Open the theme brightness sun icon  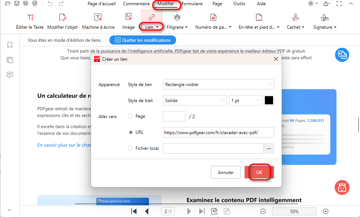coord(311,3)
